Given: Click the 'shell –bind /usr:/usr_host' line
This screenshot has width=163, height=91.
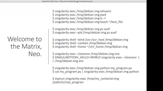Looking at the screenshot, I should pyautogui.click(x=90, y=40).
